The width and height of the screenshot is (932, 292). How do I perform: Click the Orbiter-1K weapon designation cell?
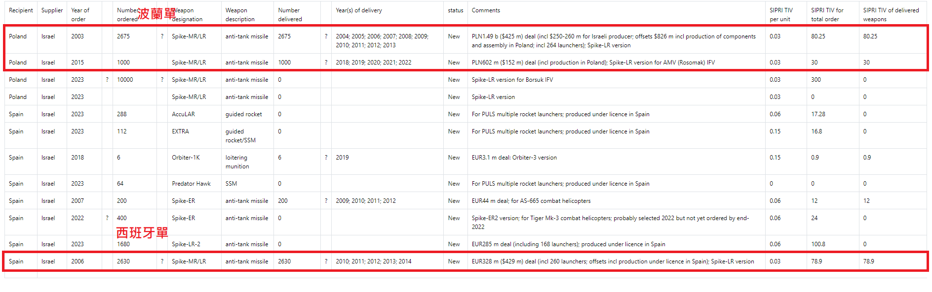[186, 158]
